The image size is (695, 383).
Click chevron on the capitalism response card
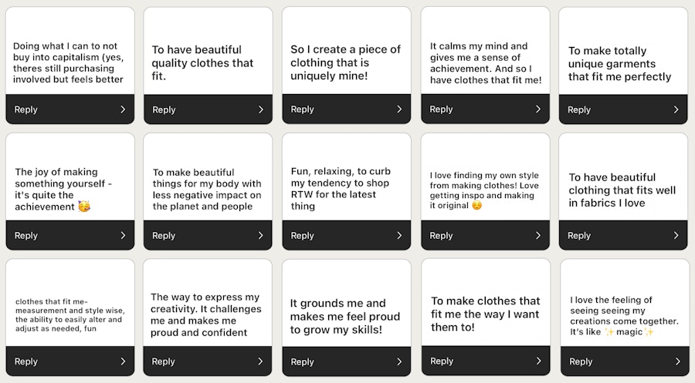click(123, 109)
